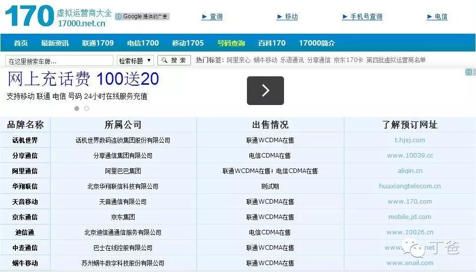Click the 华翔联信 brand name cell

[25, 186]
